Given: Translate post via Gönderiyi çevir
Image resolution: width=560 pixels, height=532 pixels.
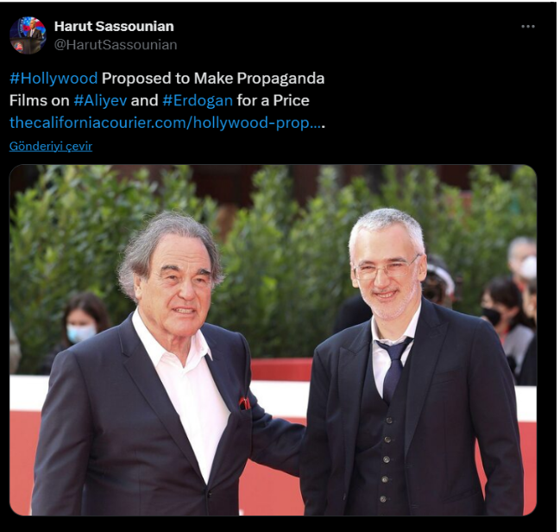Looking at the screenshot, I should 51,146.
